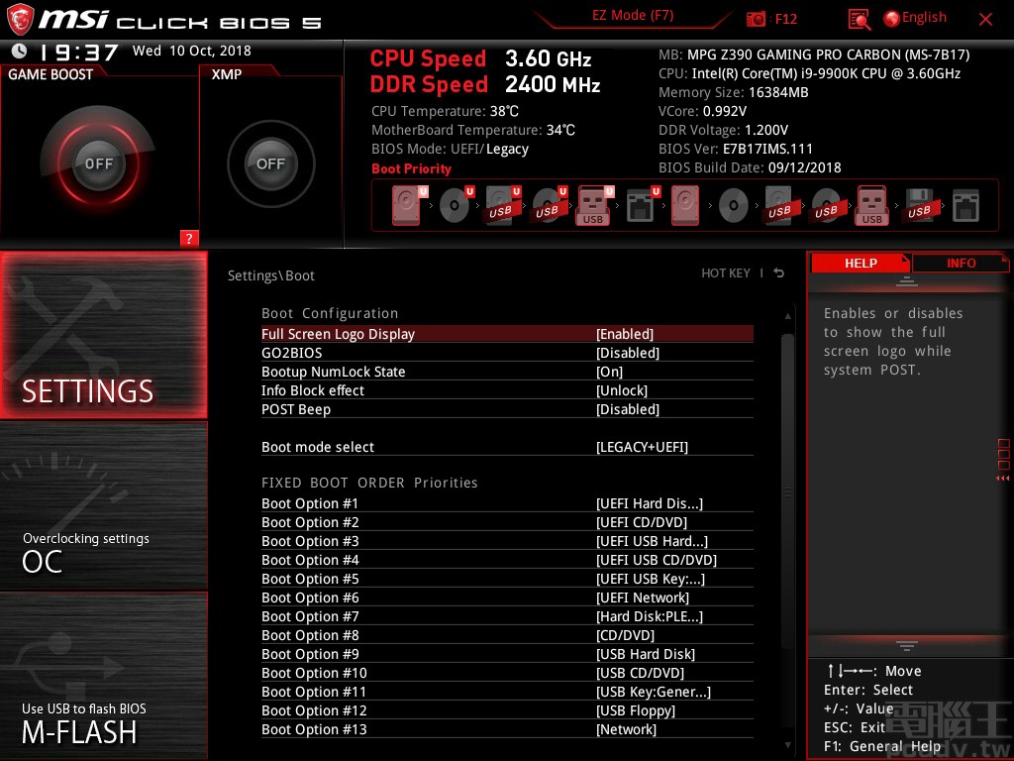Click the UEFI USB key boot icon

coord(594,205)
